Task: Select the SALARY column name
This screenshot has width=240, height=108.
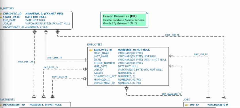Action: click(99, 73)
